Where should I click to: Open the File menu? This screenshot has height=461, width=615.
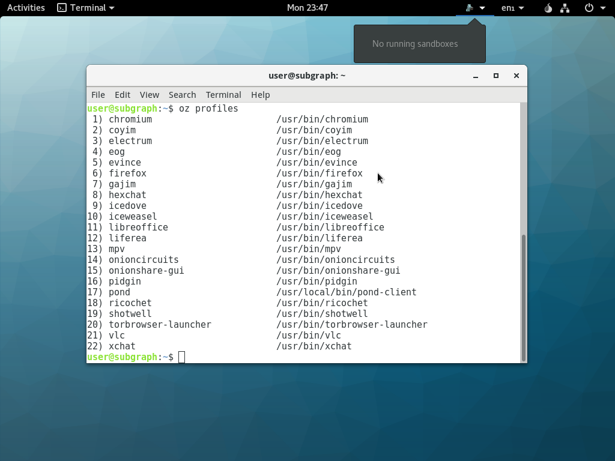click(98, 95)
